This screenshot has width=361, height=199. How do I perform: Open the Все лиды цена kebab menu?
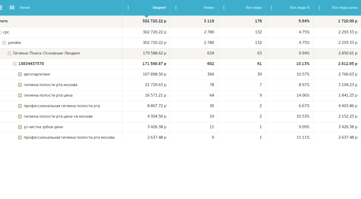319,7
